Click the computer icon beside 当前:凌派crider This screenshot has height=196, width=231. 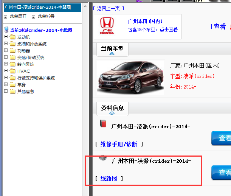coord(6,30)
